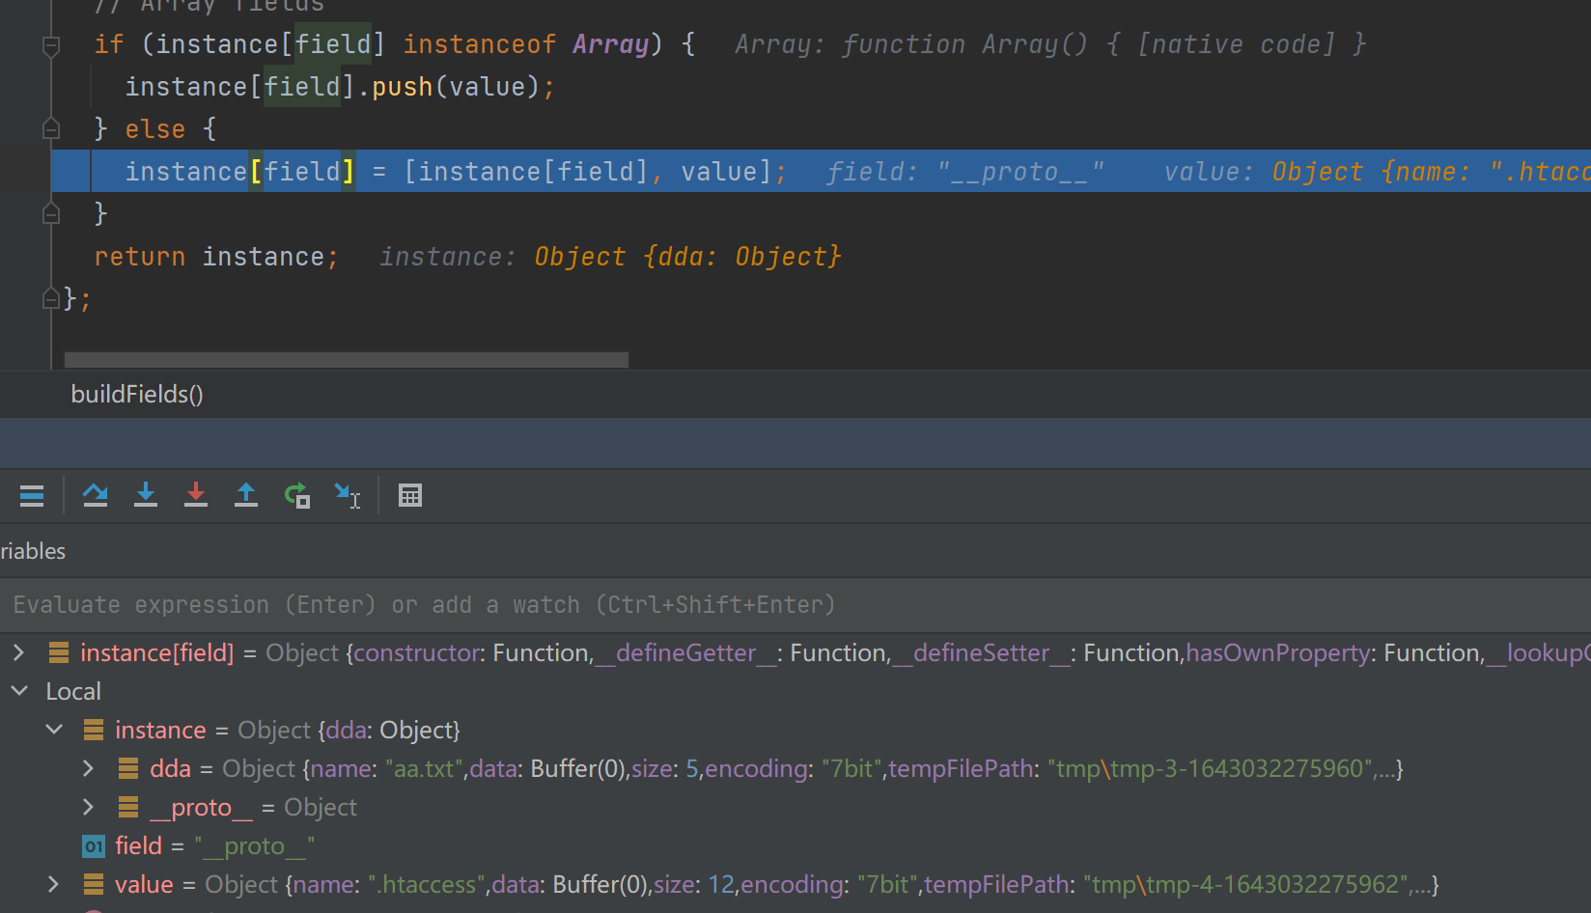The height and width of the screenshot is (913, 1591).
Task: Click the Force Step Into red arrow icon
Action: point(196,496)
